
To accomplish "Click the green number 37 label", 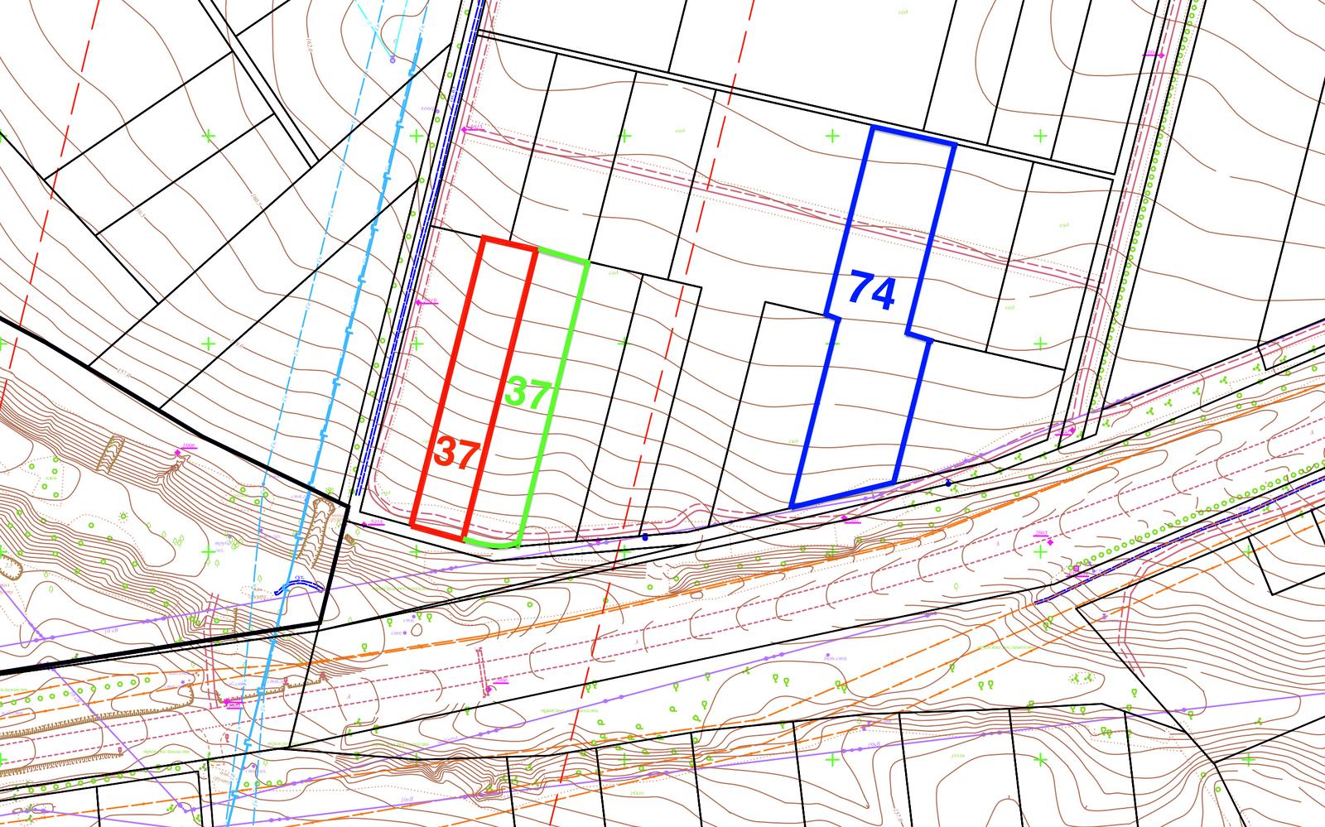I will 528,393.
